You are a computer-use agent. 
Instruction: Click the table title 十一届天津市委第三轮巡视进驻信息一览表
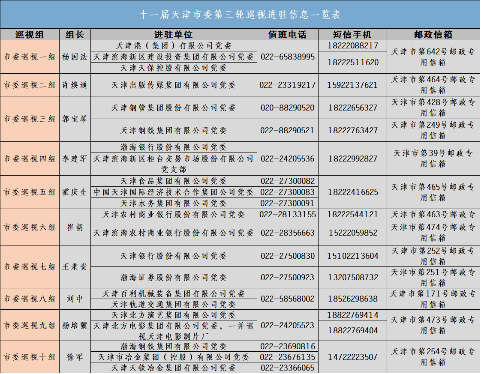point(240,13)
